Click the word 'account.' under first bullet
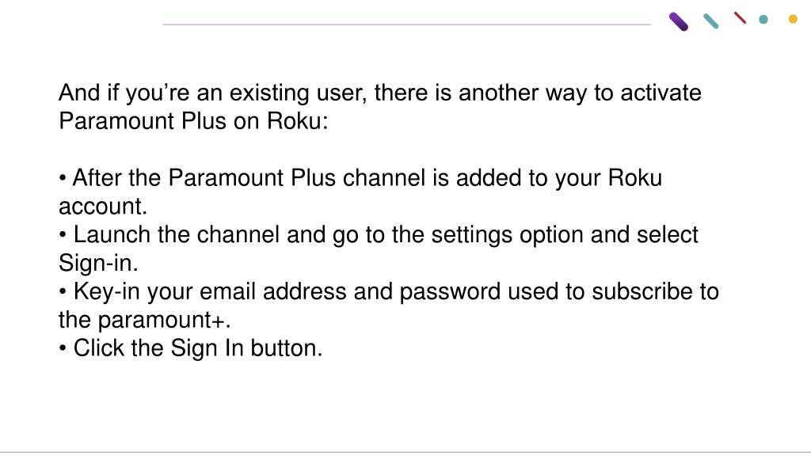 pyautogui.click(x=103, y=207)
